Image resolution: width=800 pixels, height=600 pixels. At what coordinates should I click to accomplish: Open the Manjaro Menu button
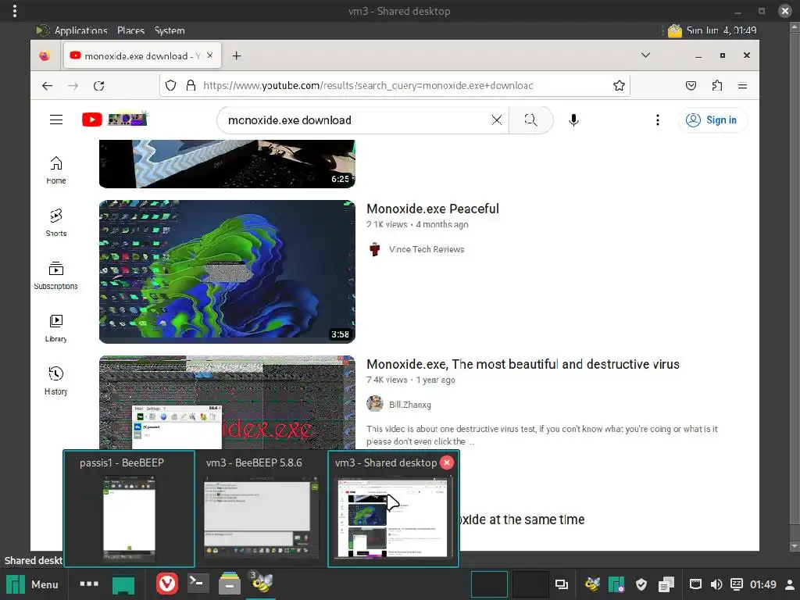pos(31,584)
